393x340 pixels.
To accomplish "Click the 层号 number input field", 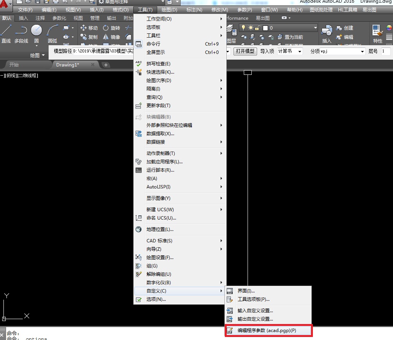I will (385, 51).
